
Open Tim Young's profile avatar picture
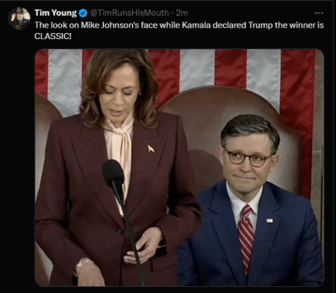(x=19, y=18)
